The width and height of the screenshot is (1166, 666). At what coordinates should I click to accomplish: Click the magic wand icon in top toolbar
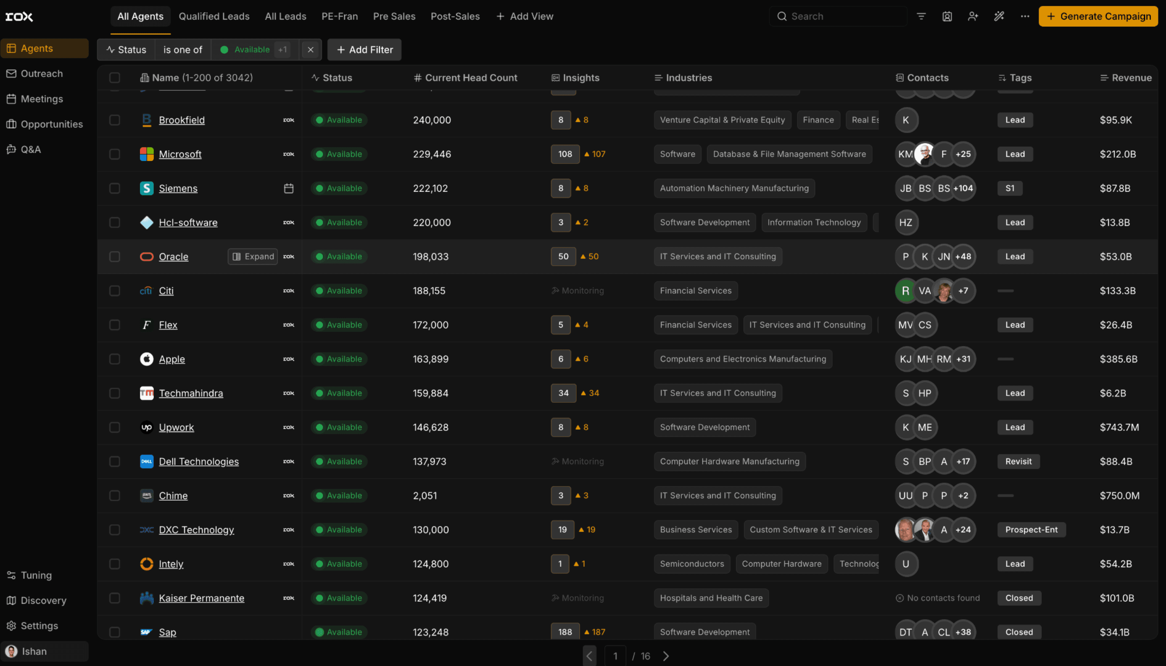pos(999,16)
